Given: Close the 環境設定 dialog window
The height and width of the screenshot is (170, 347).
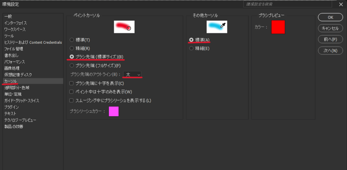Looking at the screenshot, I should coord(341,4).
